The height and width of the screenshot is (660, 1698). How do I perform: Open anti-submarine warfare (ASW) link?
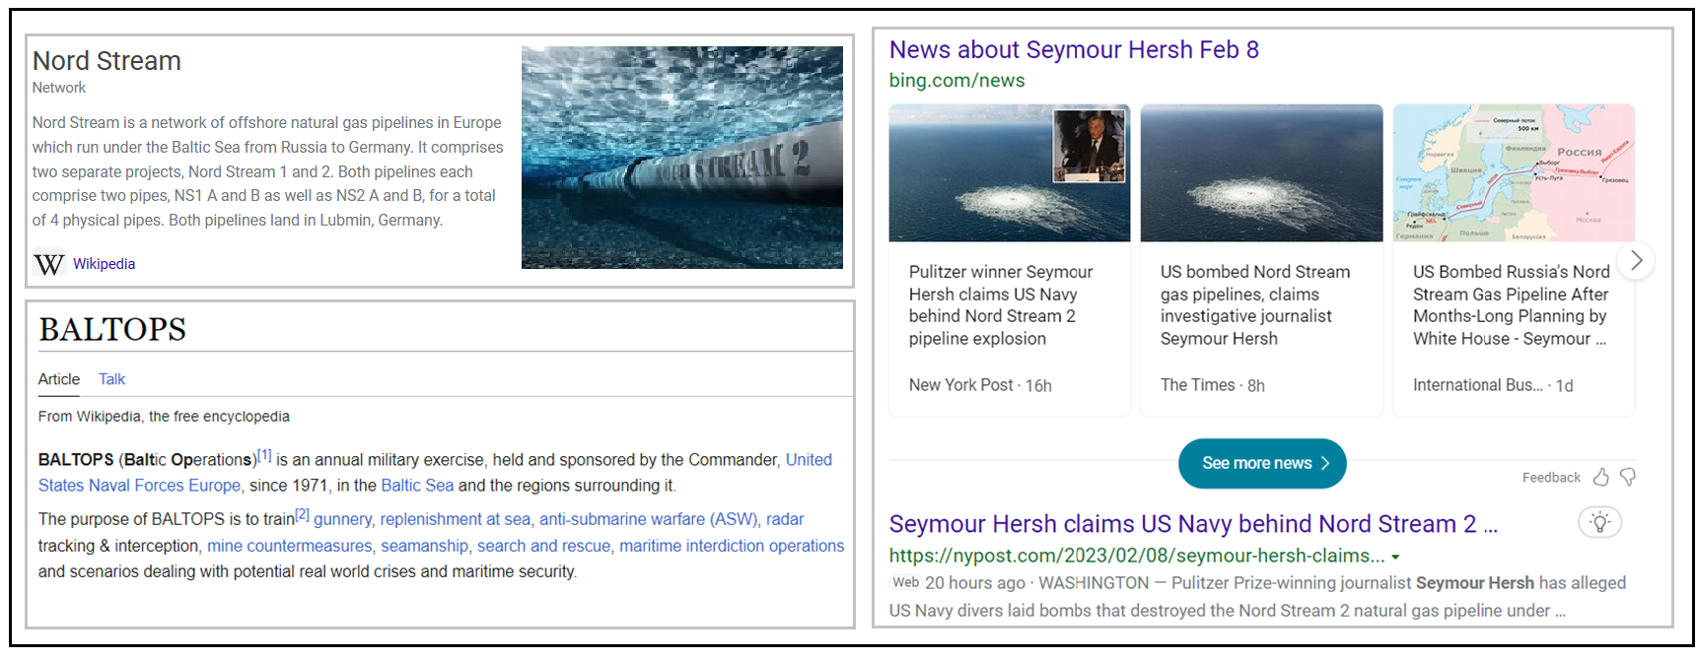(648, 519)
